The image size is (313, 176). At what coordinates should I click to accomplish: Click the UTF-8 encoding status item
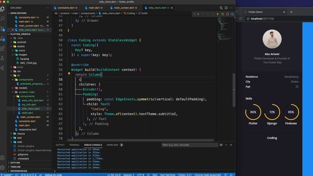tap(140, 175)
